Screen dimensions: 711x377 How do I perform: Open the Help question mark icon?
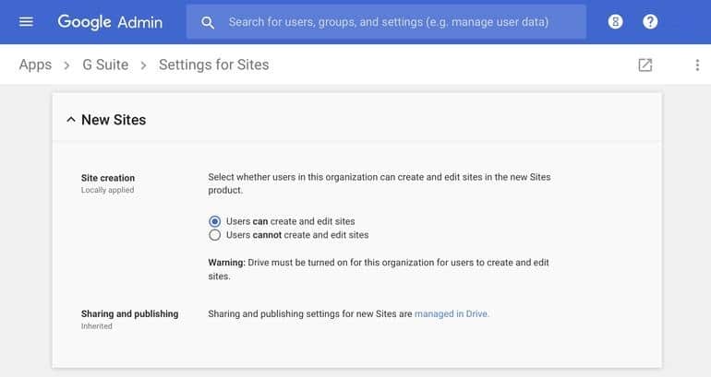point(650,22)
